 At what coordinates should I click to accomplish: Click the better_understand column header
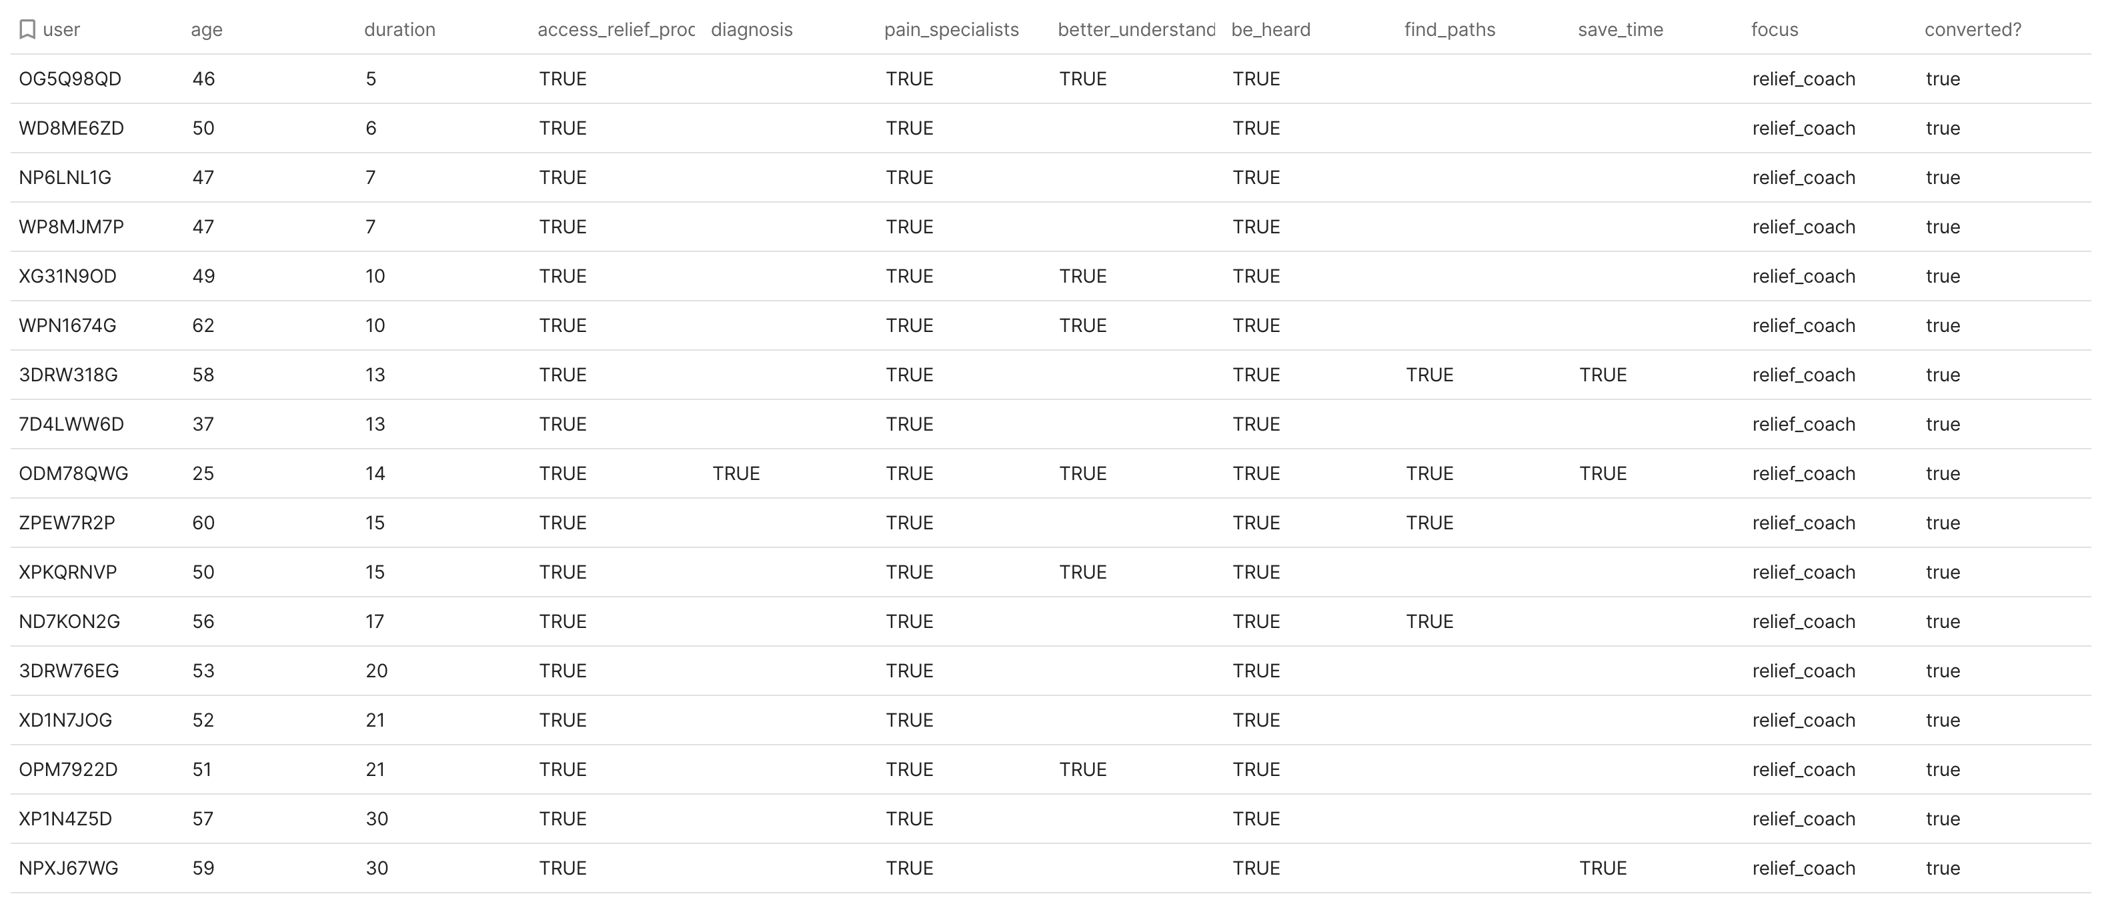[1136, 29]
